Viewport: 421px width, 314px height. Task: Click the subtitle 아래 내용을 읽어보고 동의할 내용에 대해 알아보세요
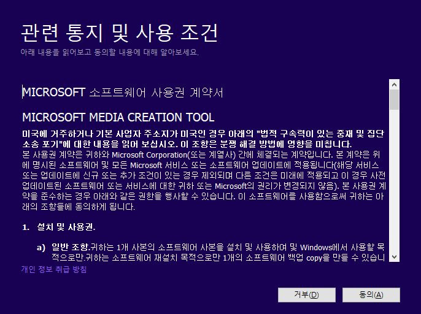click(109, 52)
